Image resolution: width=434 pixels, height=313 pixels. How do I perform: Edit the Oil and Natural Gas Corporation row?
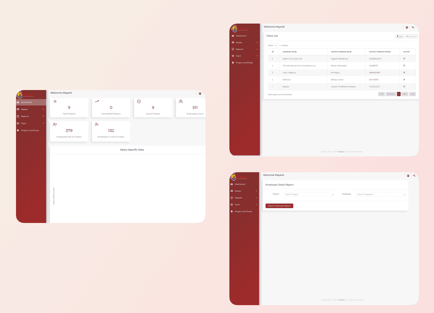pyautogui.click(x=404, y=66)
